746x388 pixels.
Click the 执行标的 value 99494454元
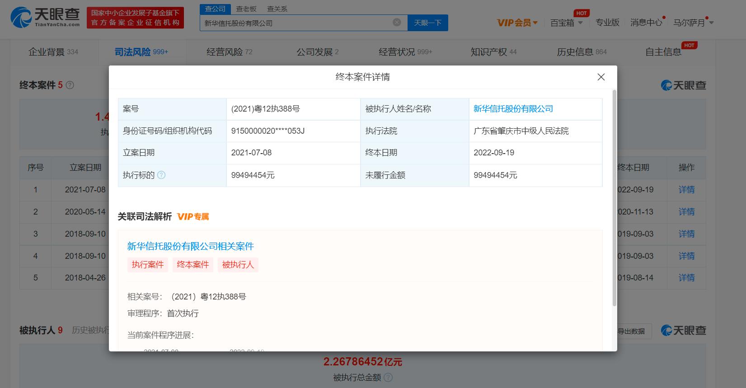click(x=253, y=175)
